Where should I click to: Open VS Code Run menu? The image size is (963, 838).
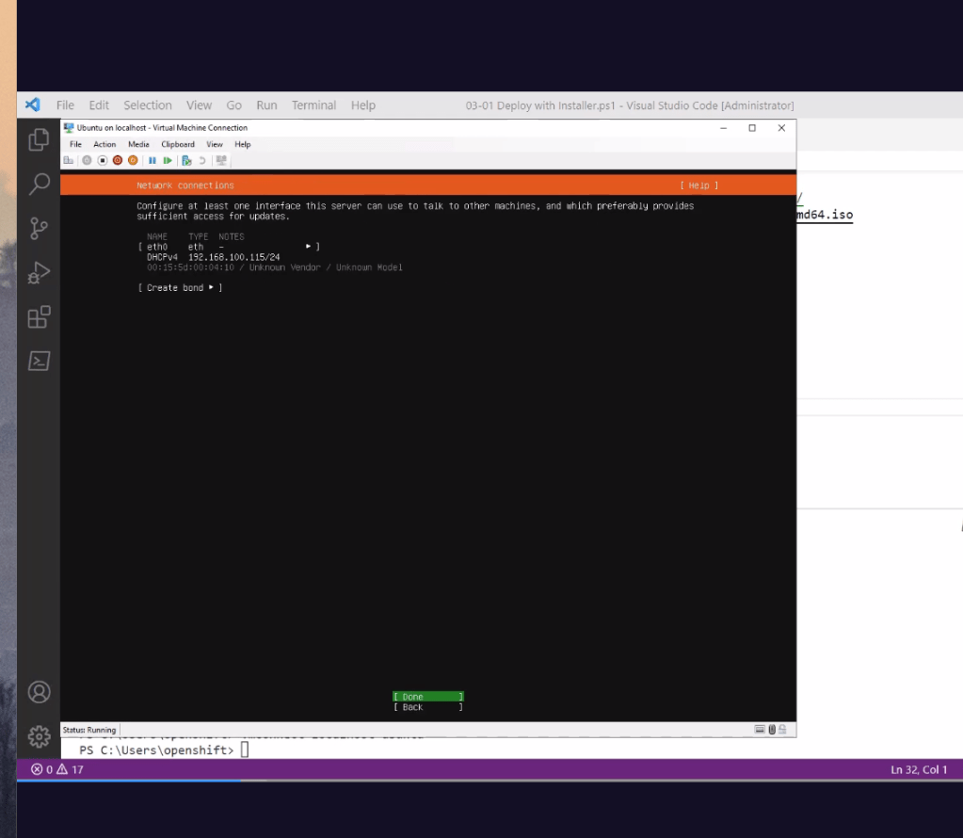point(266,105)
